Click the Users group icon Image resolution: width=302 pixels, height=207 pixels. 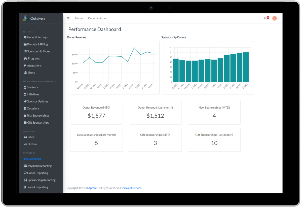coord(25,73)
